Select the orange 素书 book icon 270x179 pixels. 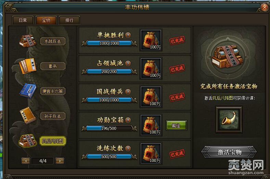[x=28, y=66]
